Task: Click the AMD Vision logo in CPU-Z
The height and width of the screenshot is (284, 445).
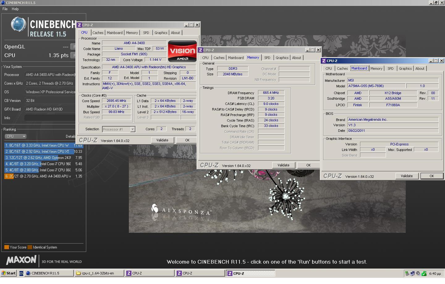Action: [x=182, y=51]
